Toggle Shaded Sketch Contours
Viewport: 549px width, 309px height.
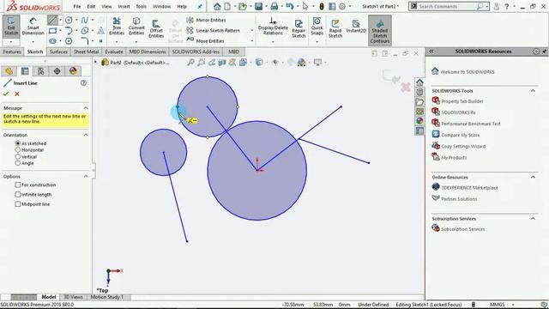pyautogui.click(x=380, y=31)
